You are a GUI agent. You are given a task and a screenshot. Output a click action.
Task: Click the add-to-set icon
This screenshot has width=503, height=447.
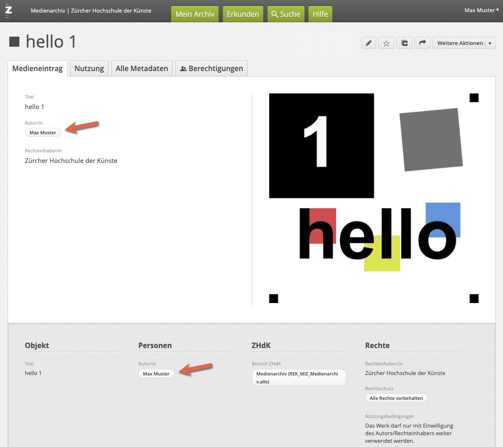pyautogui.click(x=404, y=43)
